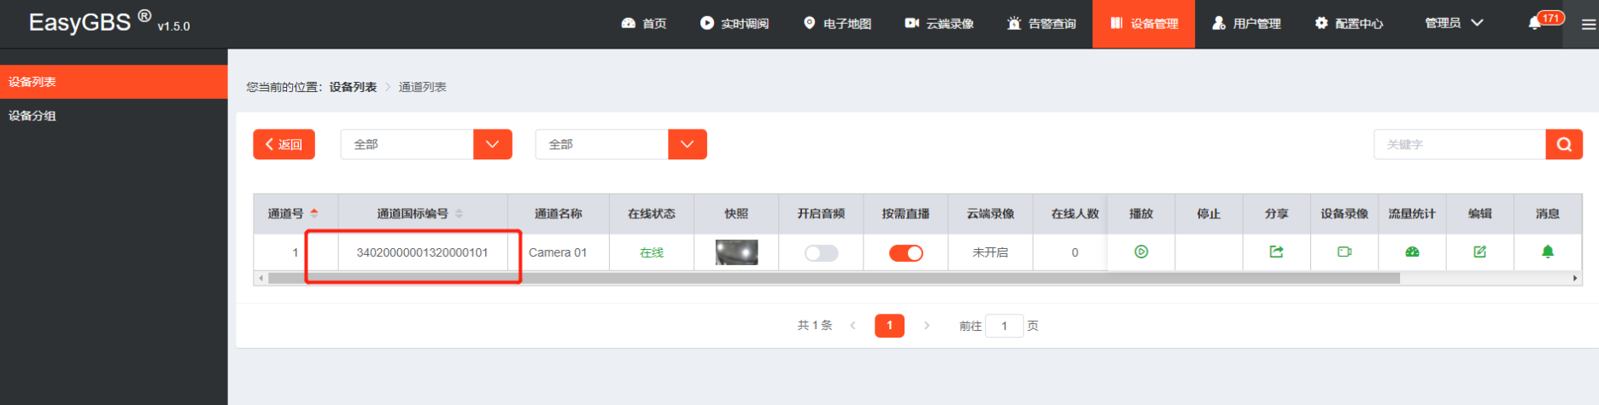Open the notifications bell with 171 badge

(x=1535, y=23)
